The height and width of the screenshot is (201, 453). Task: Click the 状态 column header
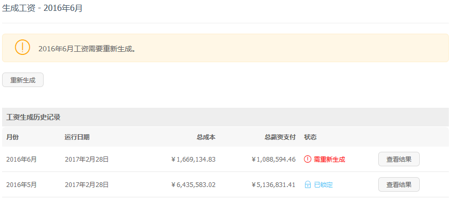310,137
